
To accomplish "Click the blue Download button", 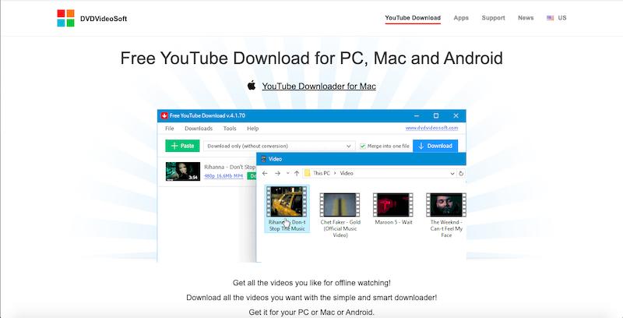I will pos(435,146).
